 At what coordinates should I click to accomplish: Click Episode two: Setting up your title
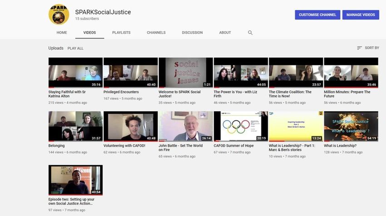[x=71, y=201]
